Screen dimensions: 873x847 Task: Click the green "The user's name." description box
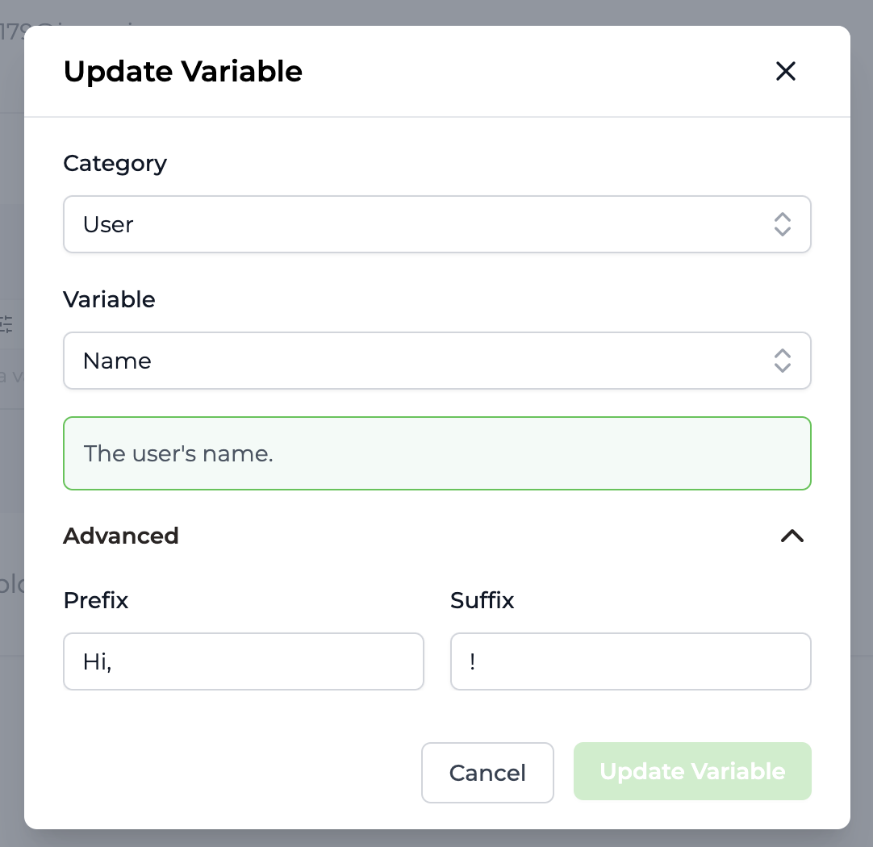[x=437, y=453]
